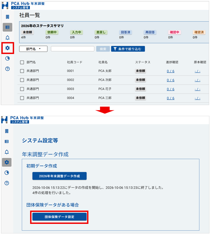
Task: Click the 依頼中 status summary badge
Action: click(52, 32)
